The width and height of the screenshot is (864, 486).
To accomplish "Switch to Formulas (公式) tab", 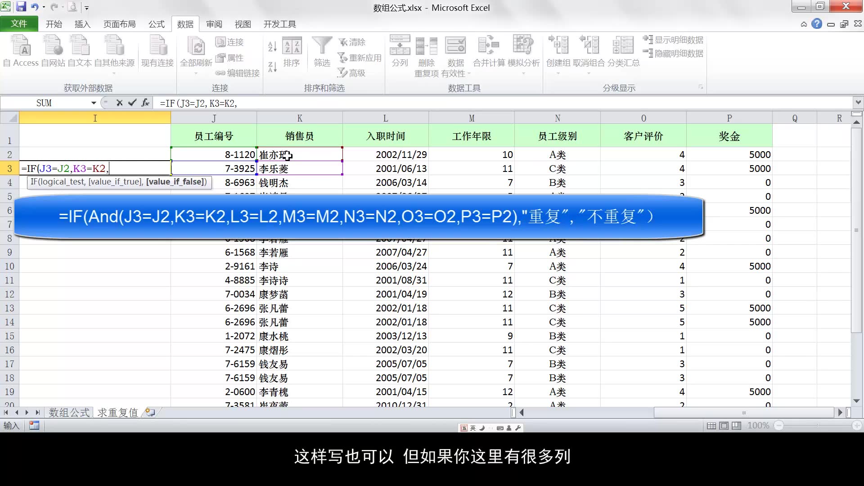I will tap(157, 24).
